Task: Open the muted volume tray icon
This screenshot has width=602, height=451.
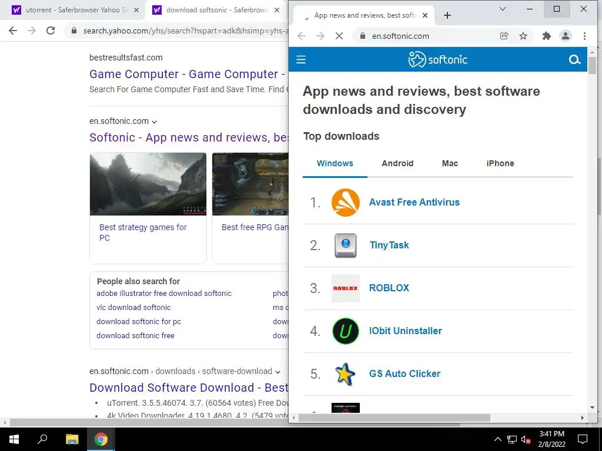Action: [x=526, y=439]
